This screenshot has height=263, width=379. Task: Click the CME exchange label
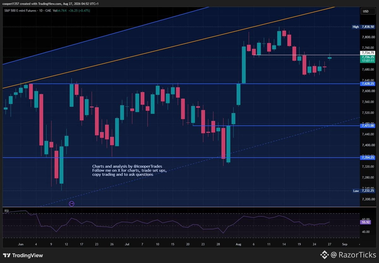click(48, 11)
